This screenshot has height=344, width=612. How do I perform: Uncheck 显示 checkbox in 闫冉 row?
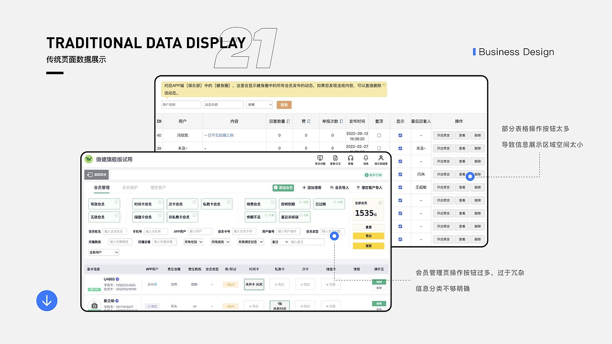400,174
